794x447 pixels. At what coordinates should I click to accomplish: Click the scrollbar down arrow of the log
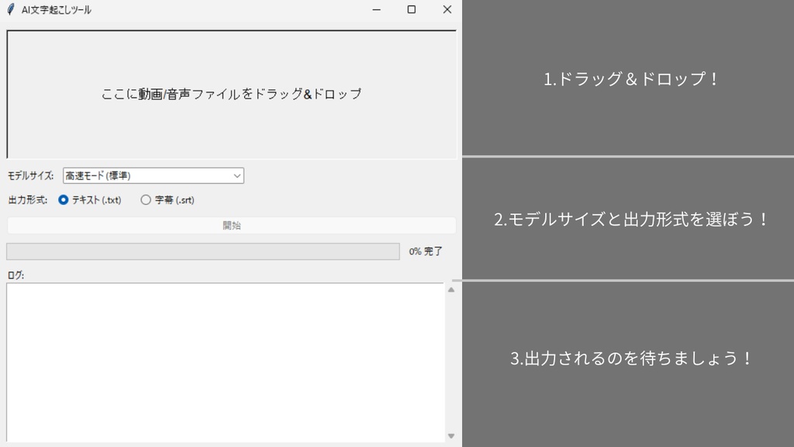(451, 435)
